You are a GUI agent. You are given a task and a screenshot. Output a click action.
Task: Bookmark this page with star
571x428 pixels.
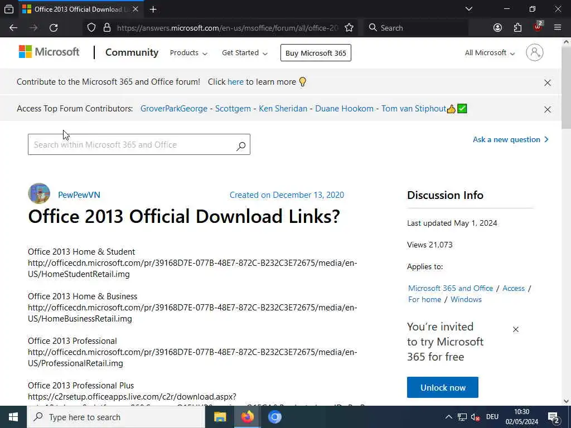[x=349, y=28]
